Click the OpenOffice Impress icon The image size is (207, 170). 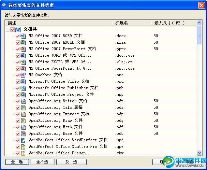point(23,114)
